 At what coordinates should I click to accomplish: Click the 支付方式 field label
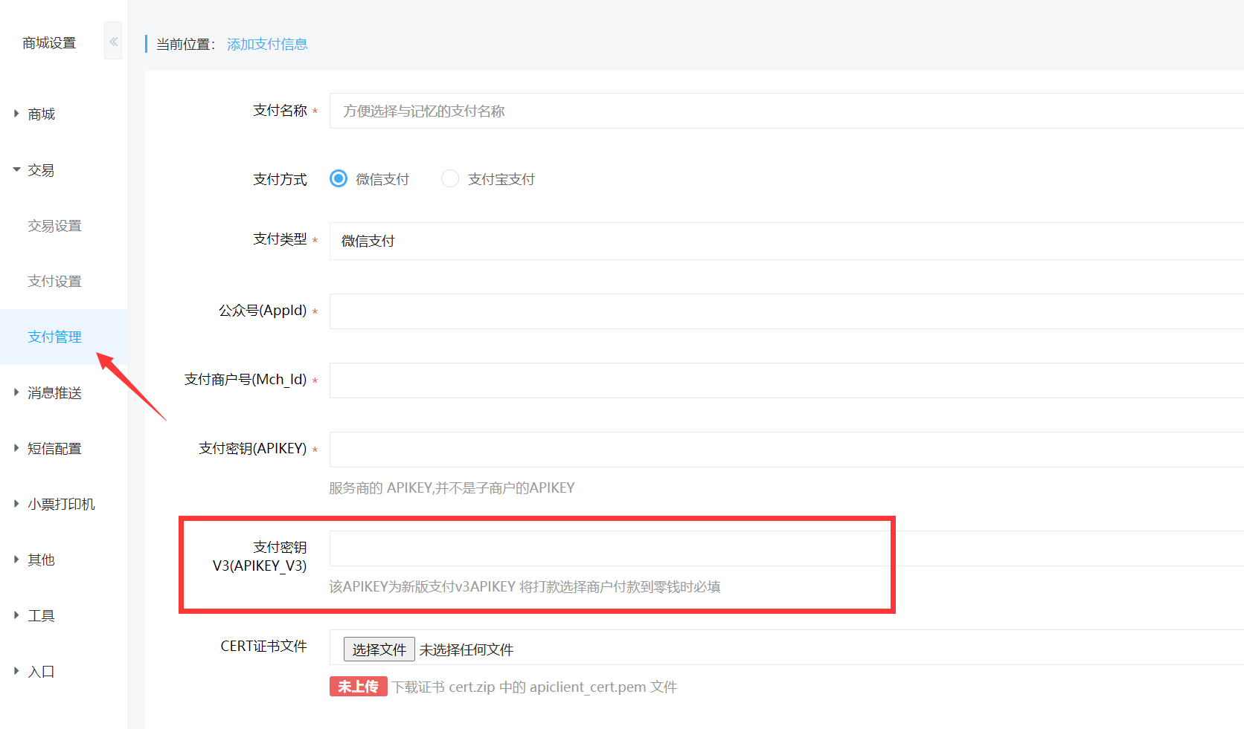[x=280, y=179]
